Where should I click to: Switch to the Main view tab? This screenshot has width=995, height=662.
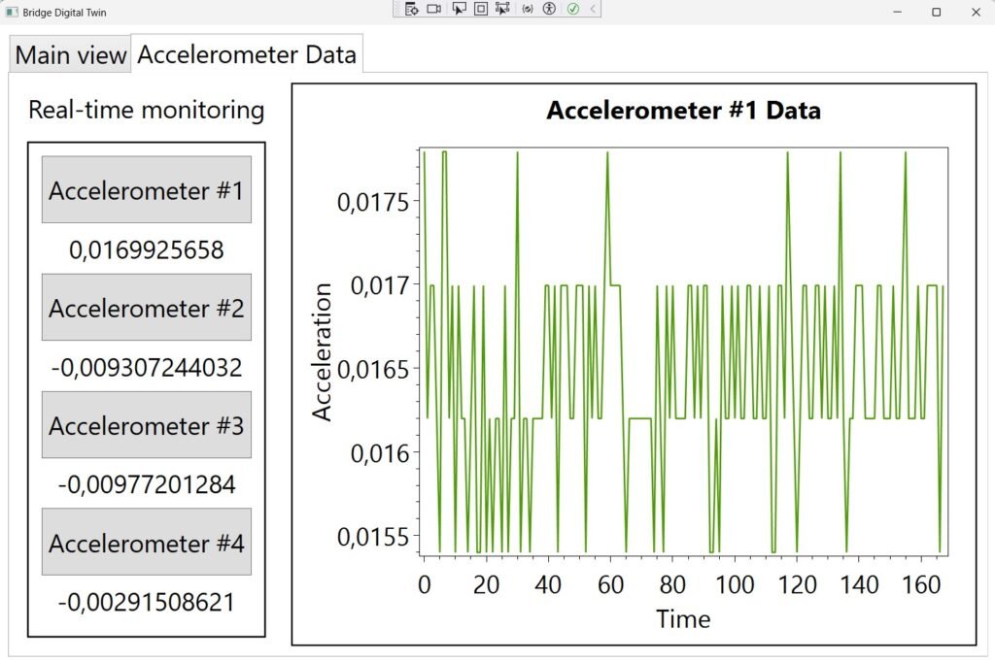(x=71, y=55)
